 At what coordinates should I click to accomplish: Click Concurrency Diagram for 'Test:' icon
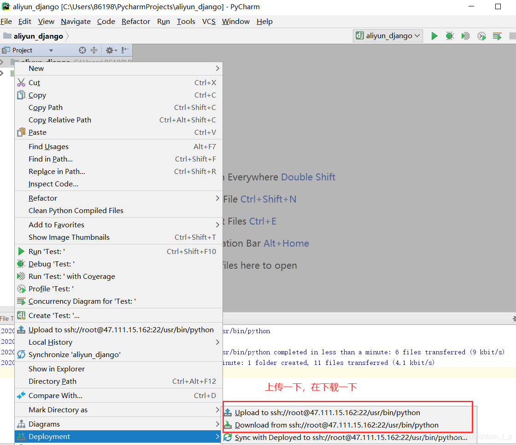click(21, 301)
